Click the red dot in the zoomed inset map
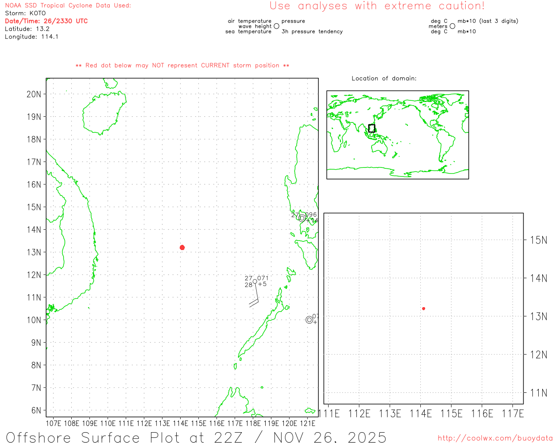This screenshot has height=443, width=553. (x=423, y=308)
